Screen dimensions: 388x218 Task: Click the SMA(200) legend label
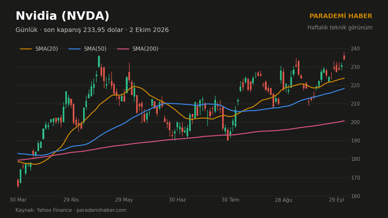pos(145,49)
